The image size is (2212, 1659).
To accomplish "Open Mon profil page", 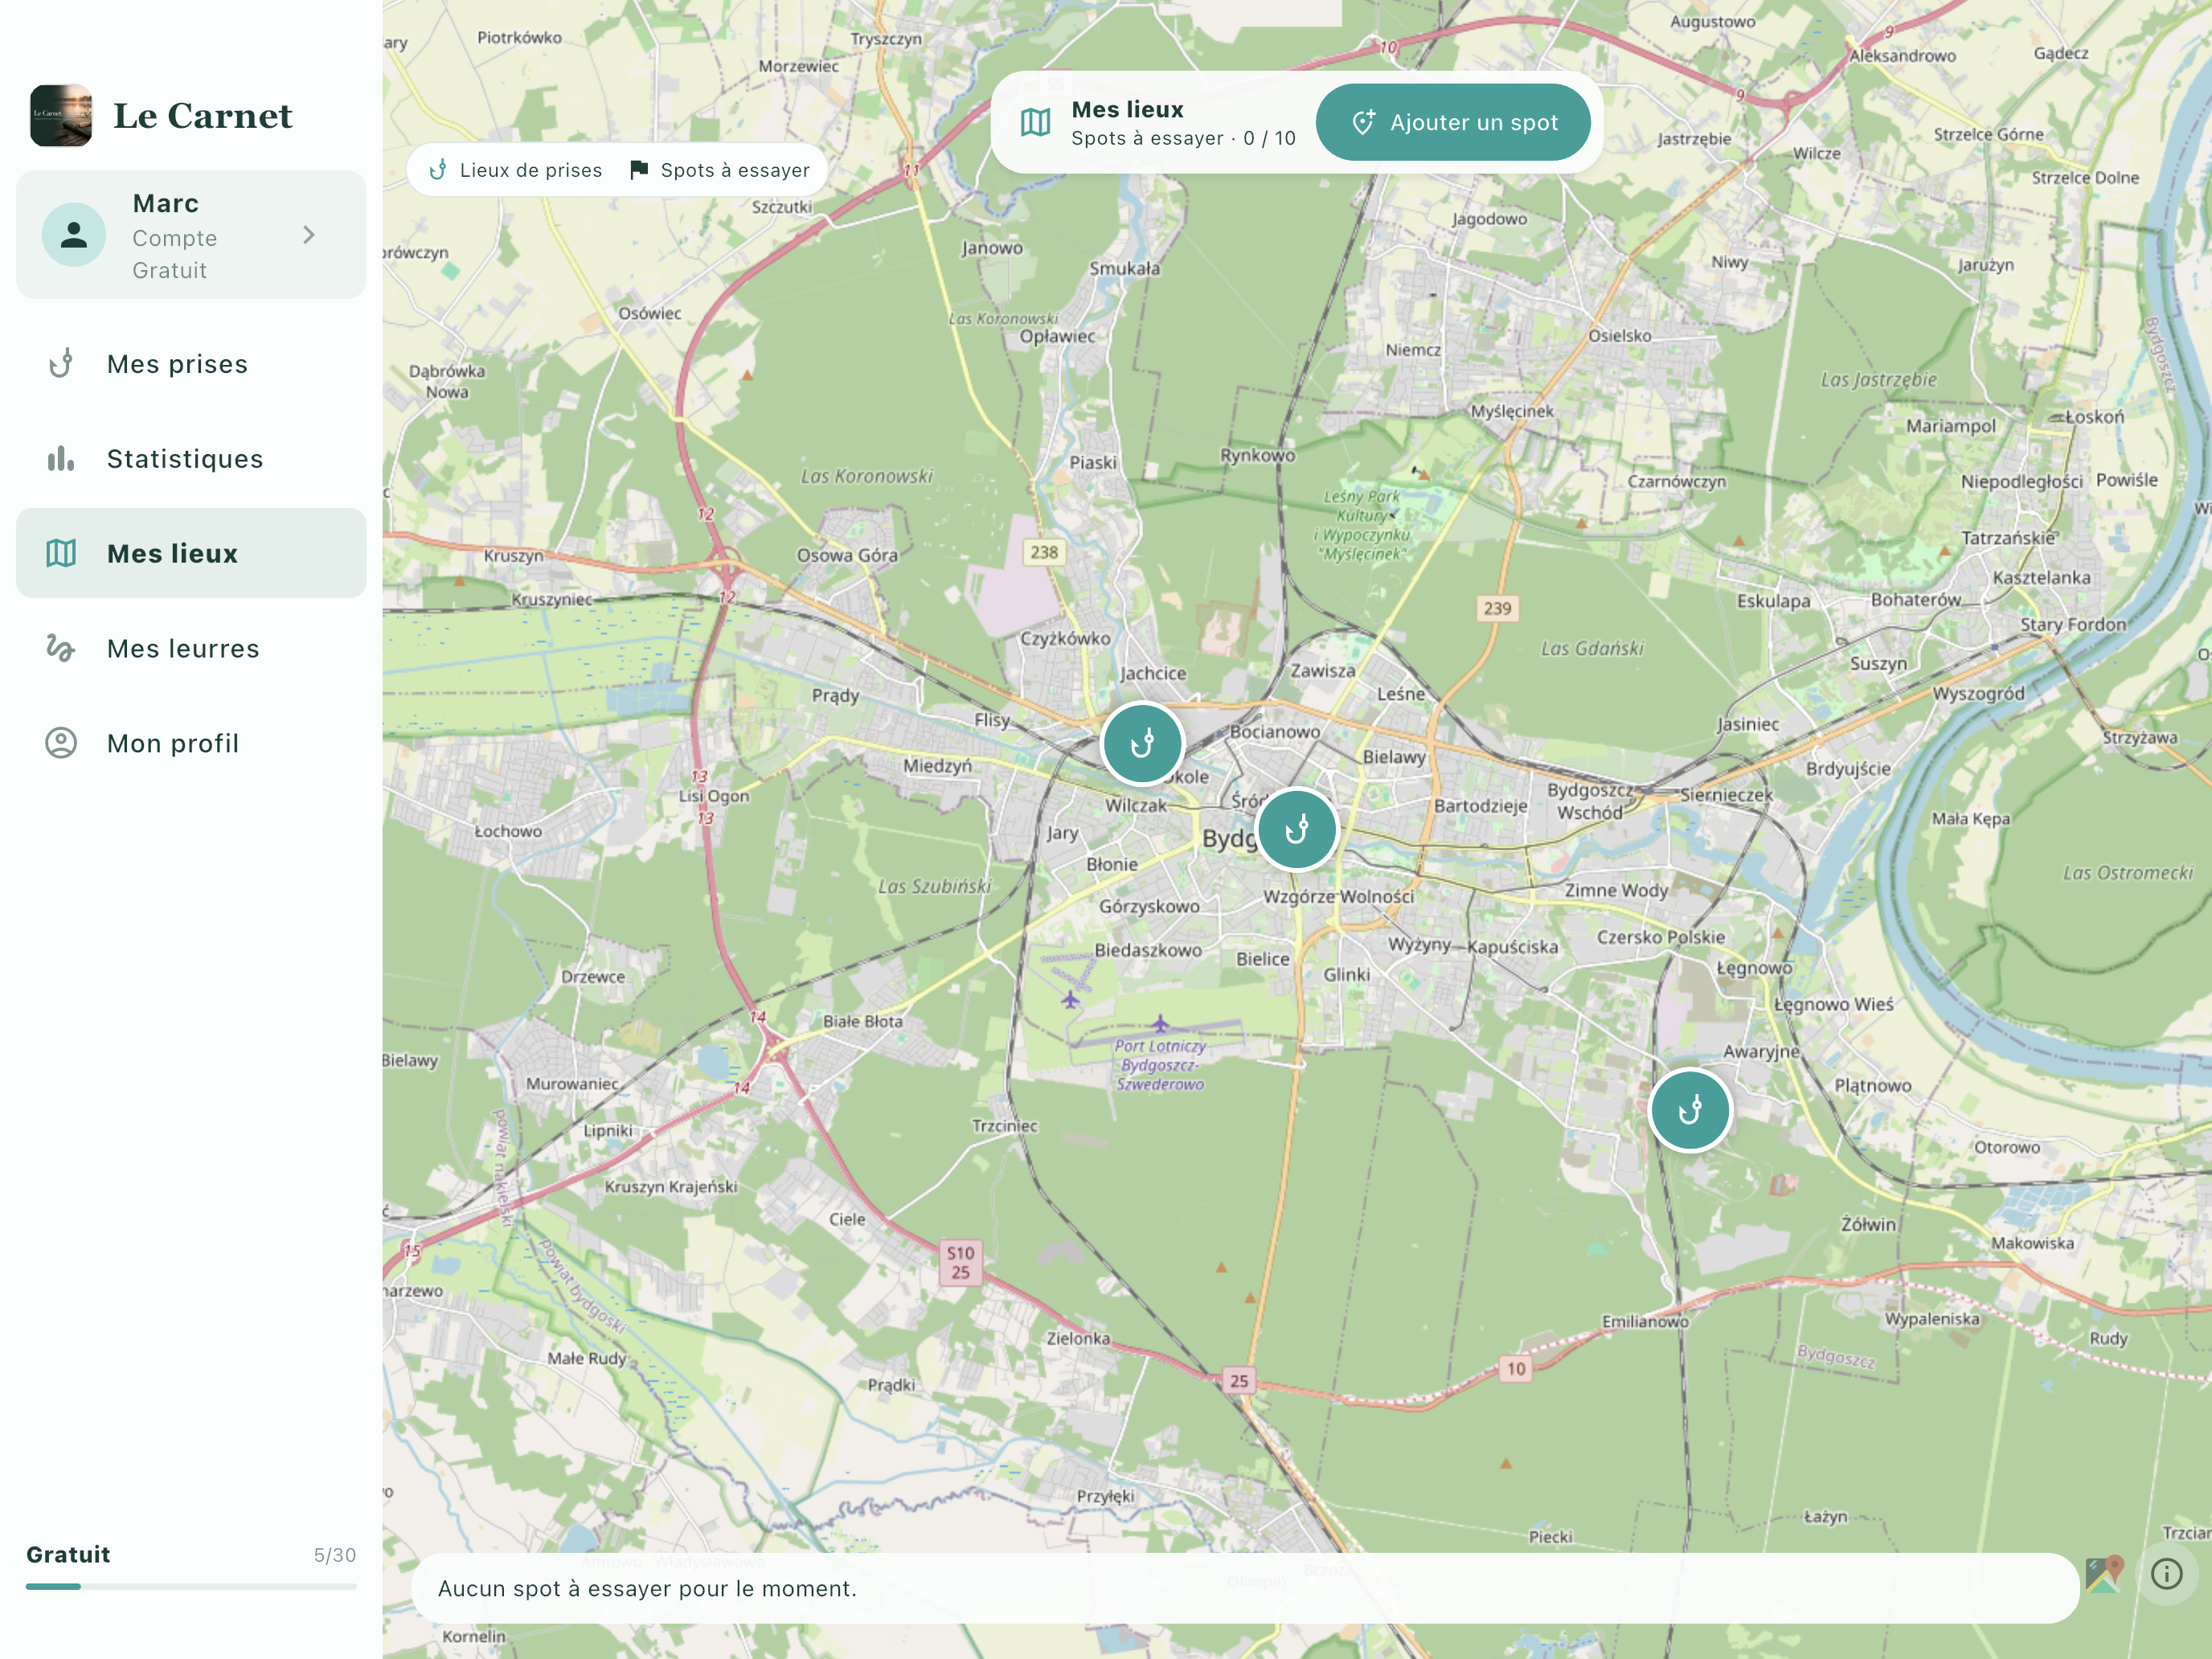I will (191, 743).
